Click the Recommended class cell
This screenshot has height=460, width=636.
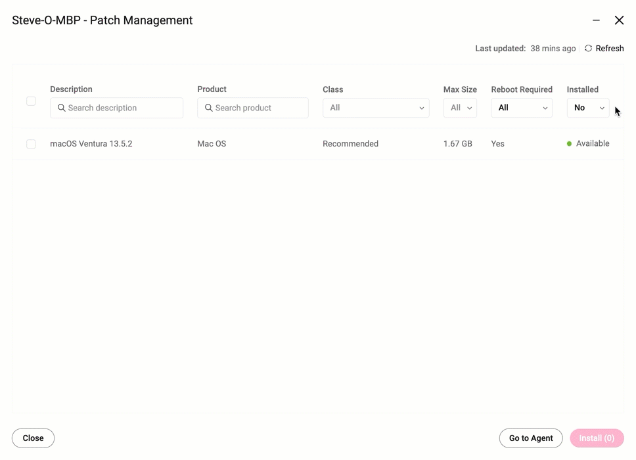click(x=350, y=144)
